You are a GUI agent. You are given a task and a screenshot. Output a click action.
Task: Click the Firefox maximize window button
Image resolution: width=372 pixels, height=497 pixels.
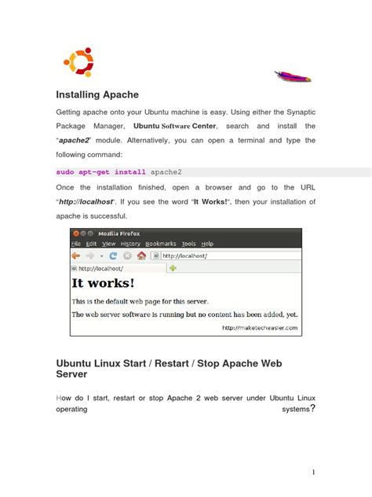pos(90,234)
